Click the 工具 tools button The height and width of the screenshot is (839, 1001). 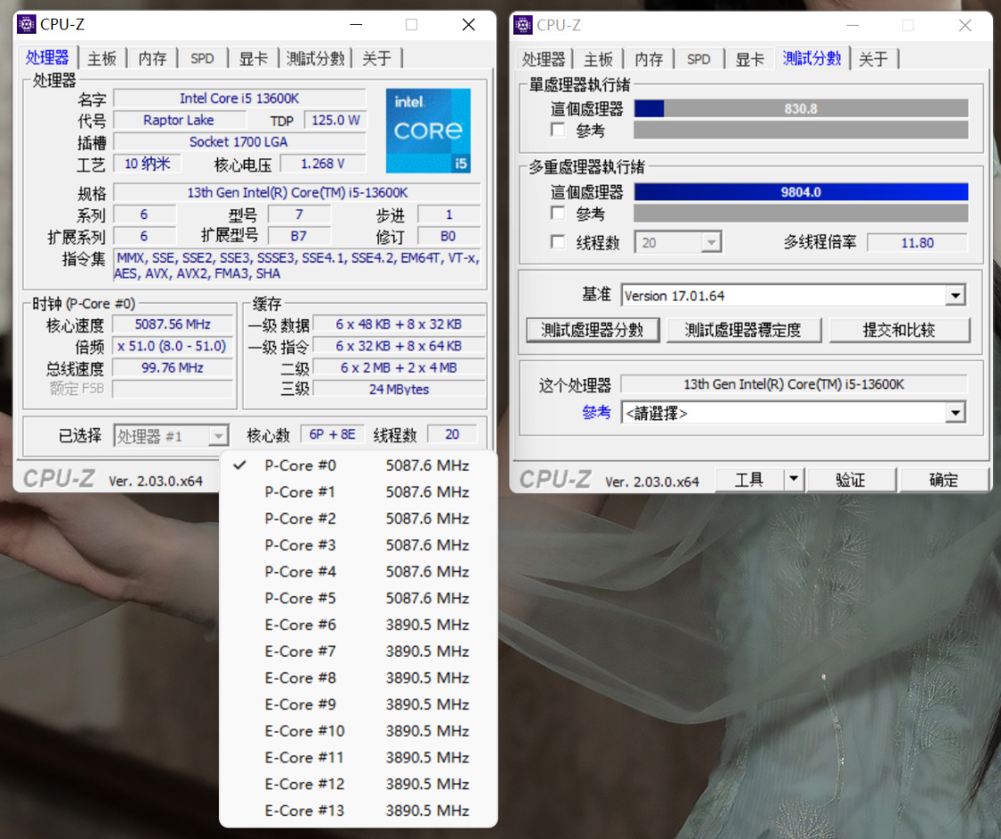coord(749,479)
